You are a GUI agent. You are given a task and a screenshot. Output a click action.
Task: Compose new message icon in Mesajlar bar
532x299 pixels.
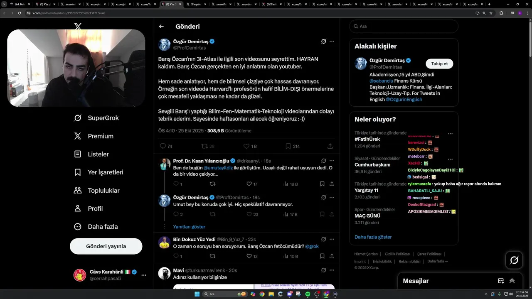click(501, 281)
